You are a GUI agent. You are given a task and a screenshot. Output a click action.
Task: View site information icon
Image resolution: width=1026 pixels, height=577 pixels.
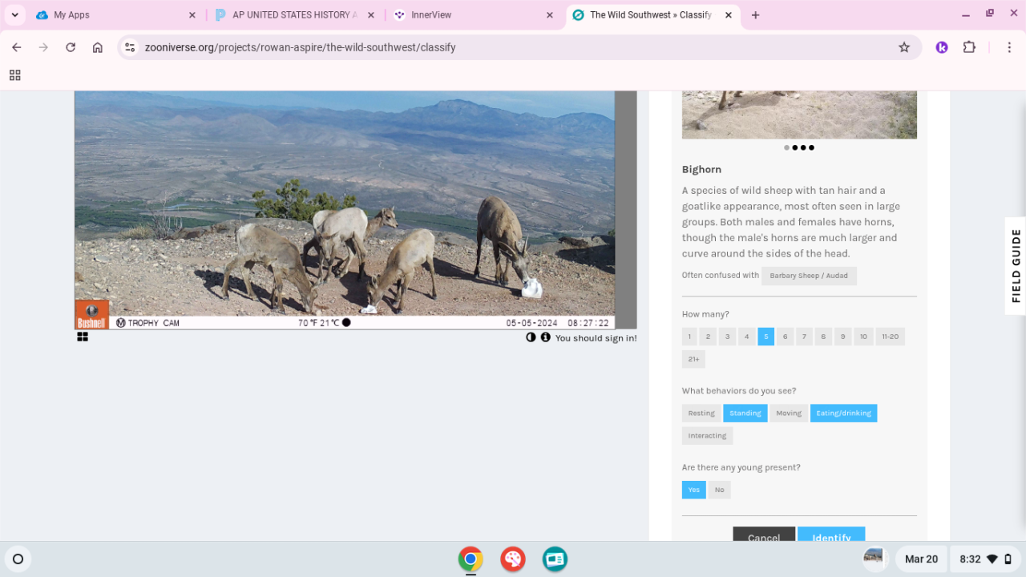(x=131, y=47)
